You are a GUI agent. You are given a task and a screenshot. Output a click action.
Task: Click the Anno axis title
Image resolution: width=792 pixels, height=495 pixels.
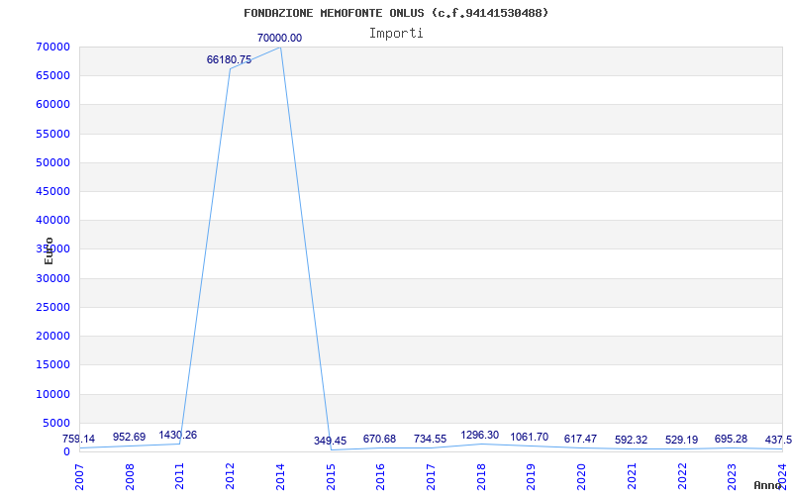[x=768, y=485]
